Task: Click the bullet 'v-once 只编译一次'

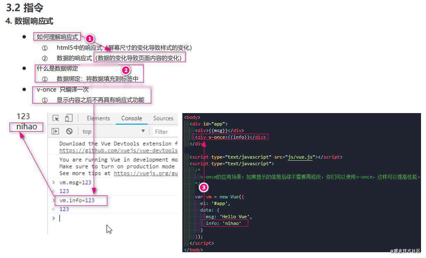Action: 63,89
